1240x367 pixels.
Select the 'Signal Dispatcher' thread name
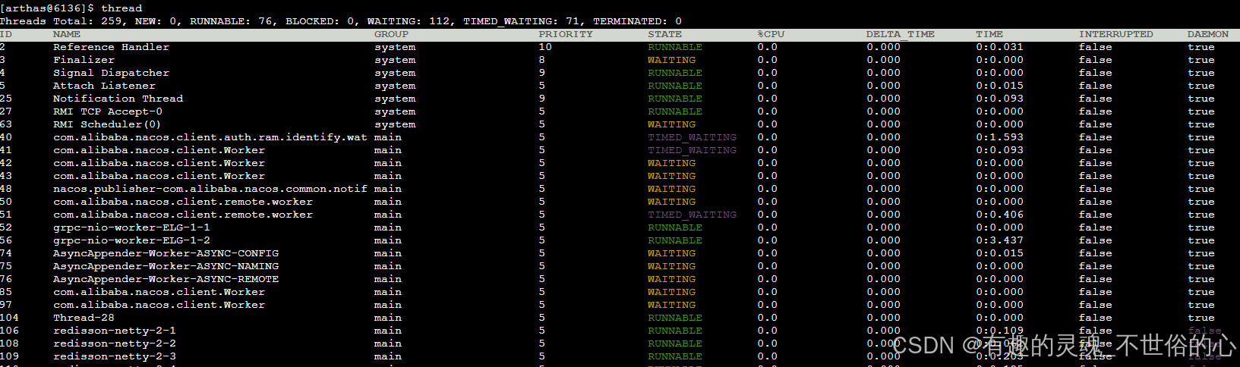[112, 73]
